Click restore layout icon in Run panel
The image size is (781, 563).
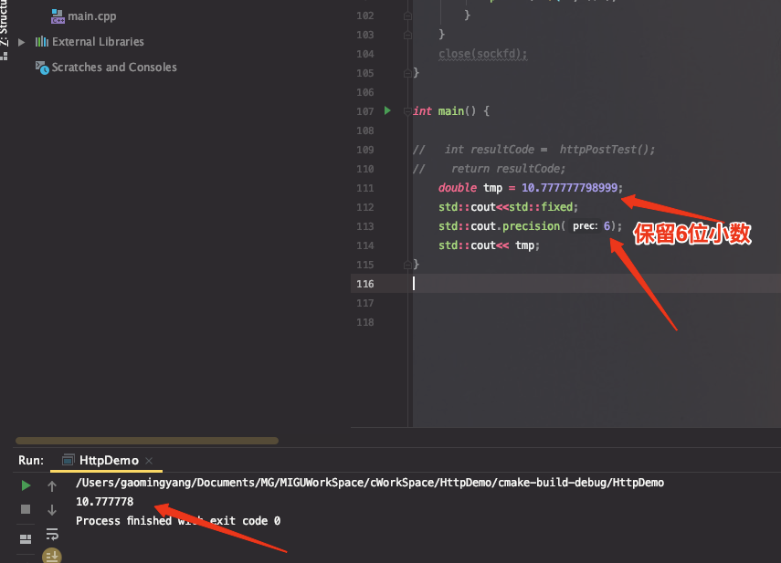(26, 539)
